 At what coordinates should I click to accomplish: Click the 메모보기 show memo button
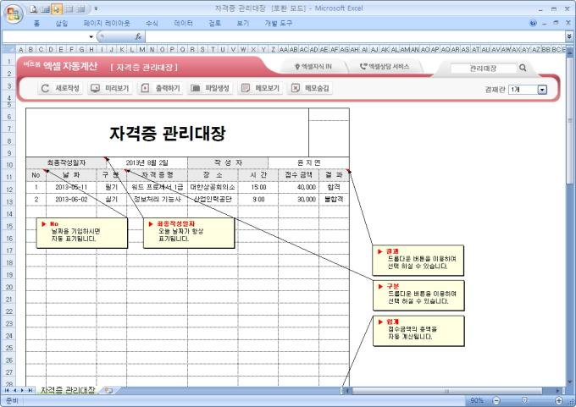click(260, 88)
